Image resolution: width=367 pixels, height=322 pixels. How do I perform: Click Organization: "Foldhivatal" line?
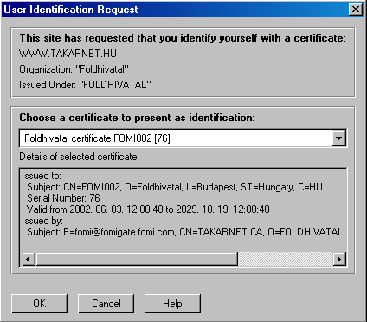74,69
